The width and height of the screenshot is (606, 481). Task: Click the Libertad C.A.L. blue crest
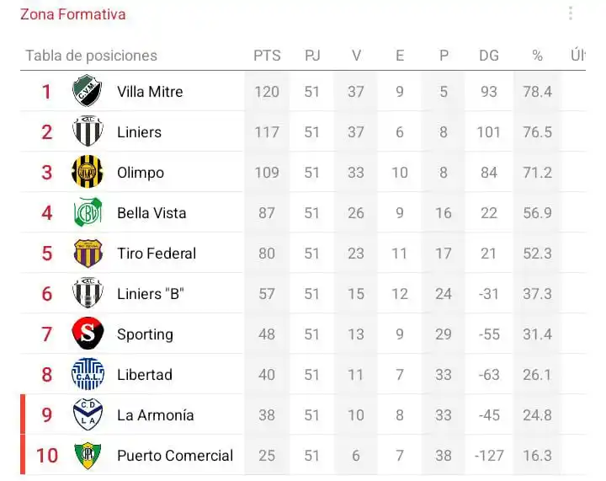click(88, 374)
